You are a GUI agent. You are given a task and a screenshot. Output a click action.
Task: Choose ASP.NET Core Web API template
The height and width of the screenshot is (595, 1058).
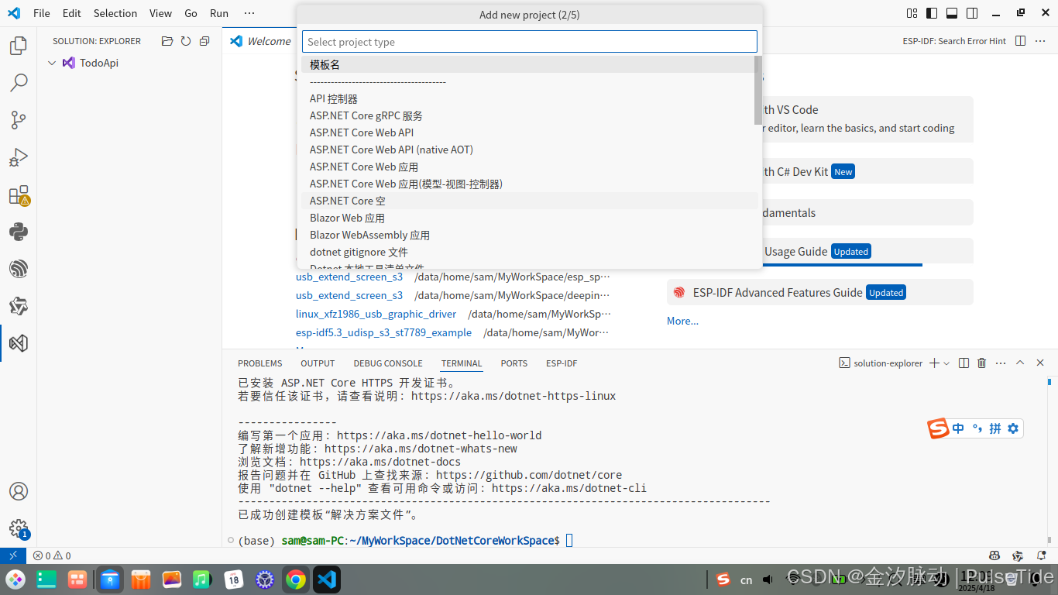(x=530, y=132)
